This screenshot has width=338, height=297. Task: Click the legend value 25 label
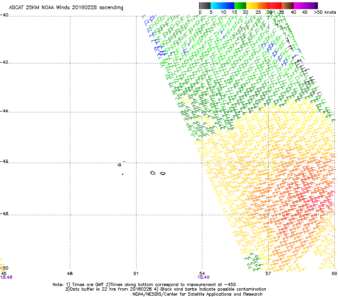(x=258, y=12)
